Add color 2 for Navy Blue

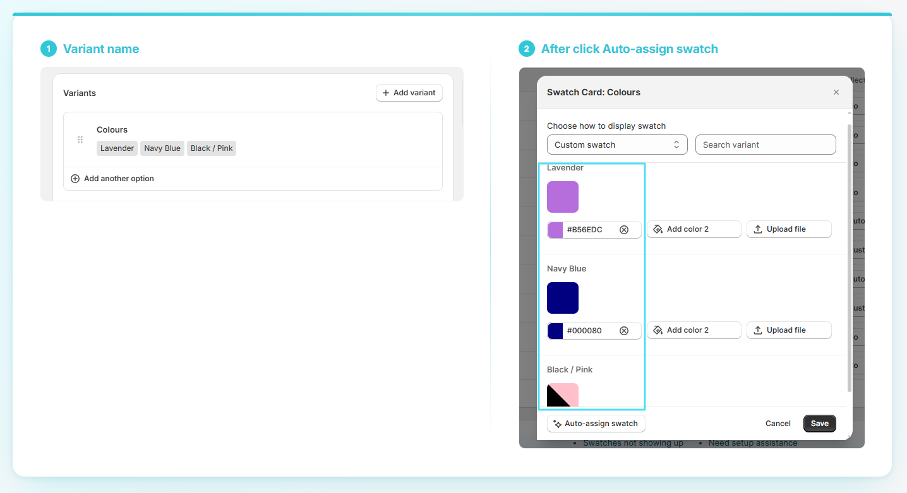click(694, 330)
